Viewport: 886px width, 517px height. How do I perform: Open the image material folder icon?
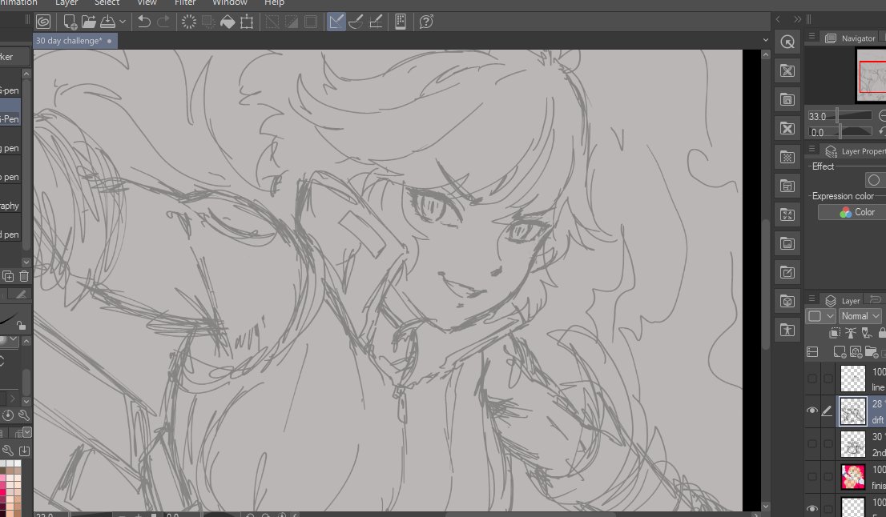(787, 244)
